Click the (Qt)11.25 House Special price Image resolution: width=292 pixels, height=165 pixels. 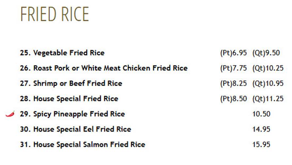(x=268, y=99)
